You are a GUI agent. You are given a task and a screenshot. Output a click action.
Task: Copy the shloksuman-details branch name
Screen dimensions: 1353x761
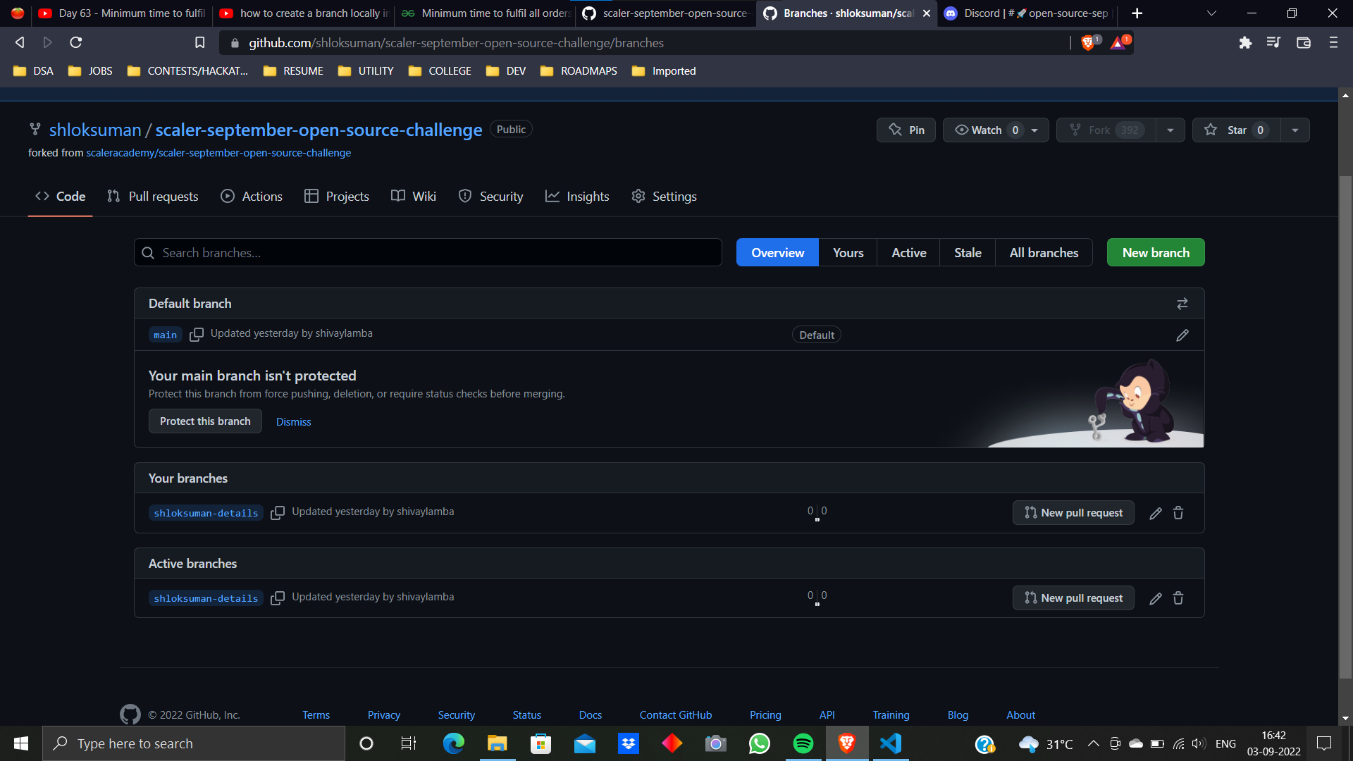pyautogui.click(x=278, y=513)
